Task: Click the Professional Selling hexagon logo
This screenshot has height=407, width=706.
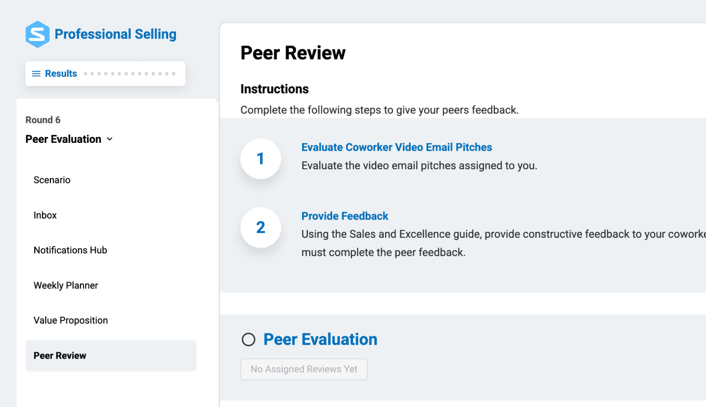Action: pos(37,34)
